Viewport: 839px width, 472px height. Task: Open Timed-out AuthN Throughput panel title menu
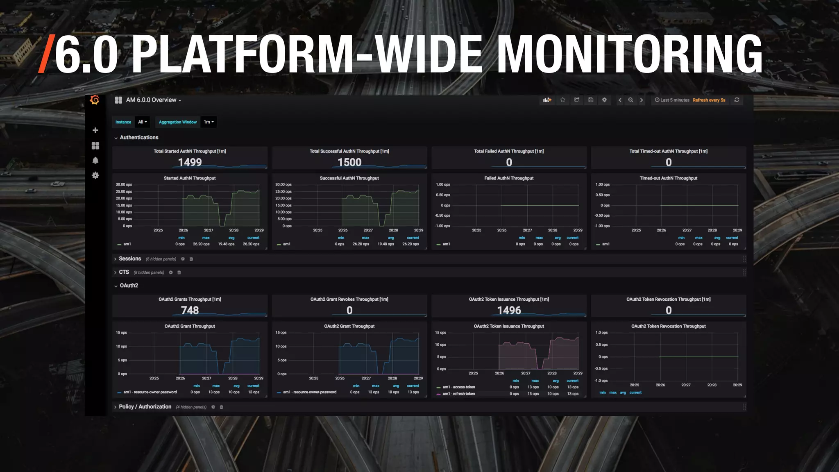[668, 178]
